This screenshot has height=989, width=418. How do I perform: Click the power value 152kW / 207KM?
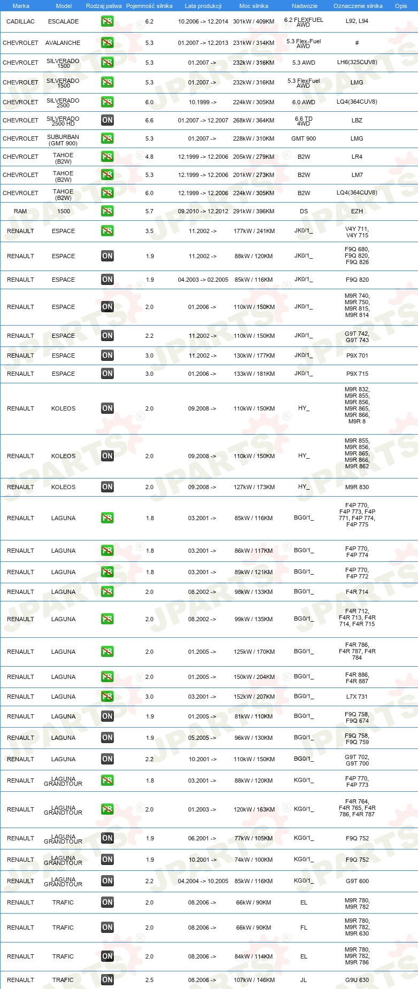tap(254, 697)
